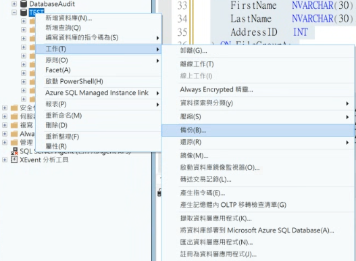Click the 複寫 folder icon
Image resolution: width=356 pixels, height=261 pixels.
click(x=14, y=125)
